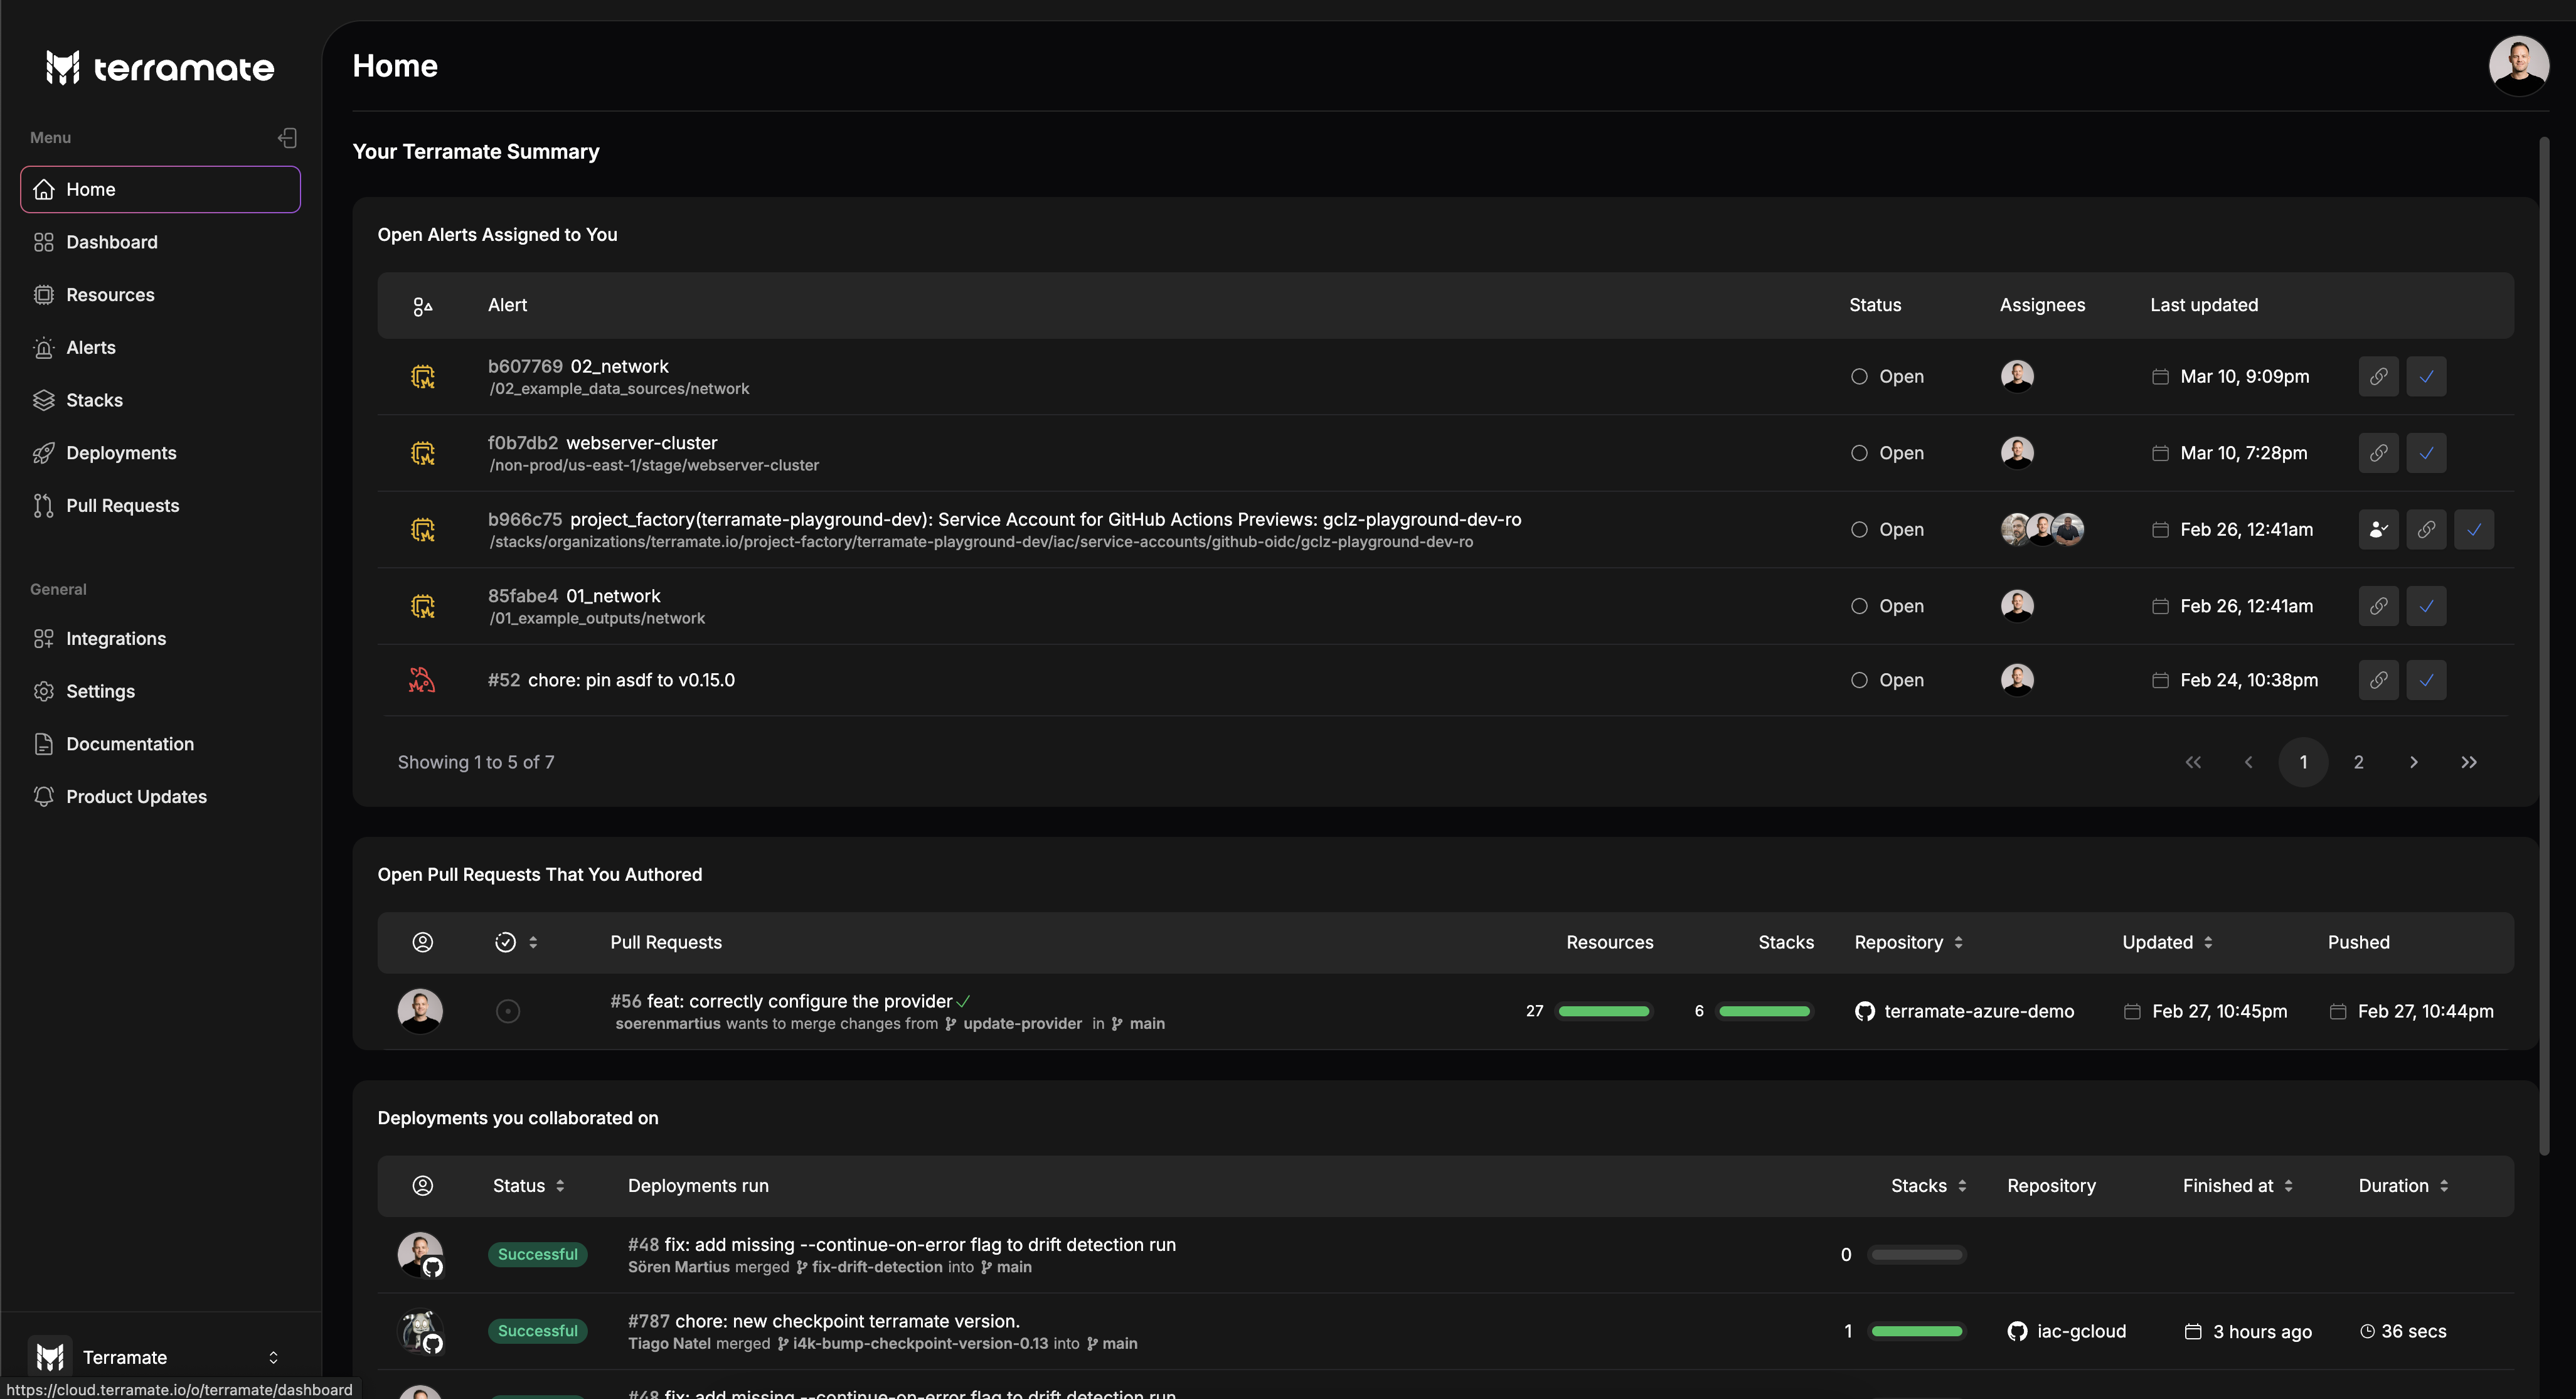Go to previous alerts page arrow
This screenshot has height=1399, width=2576.
[2249, 762]
